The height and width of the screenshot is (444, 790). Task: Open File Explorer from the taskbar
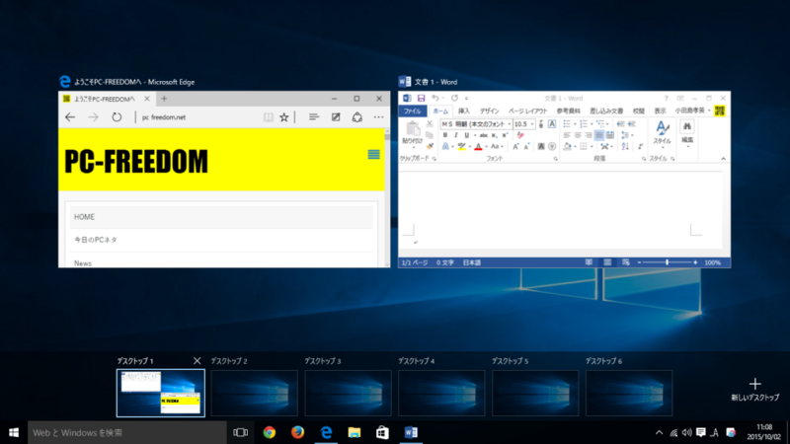[355, 432]
